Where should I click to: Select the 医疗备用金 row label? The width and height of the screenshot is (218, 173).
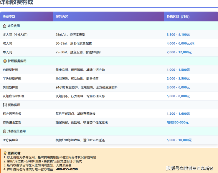coord(10,140)
